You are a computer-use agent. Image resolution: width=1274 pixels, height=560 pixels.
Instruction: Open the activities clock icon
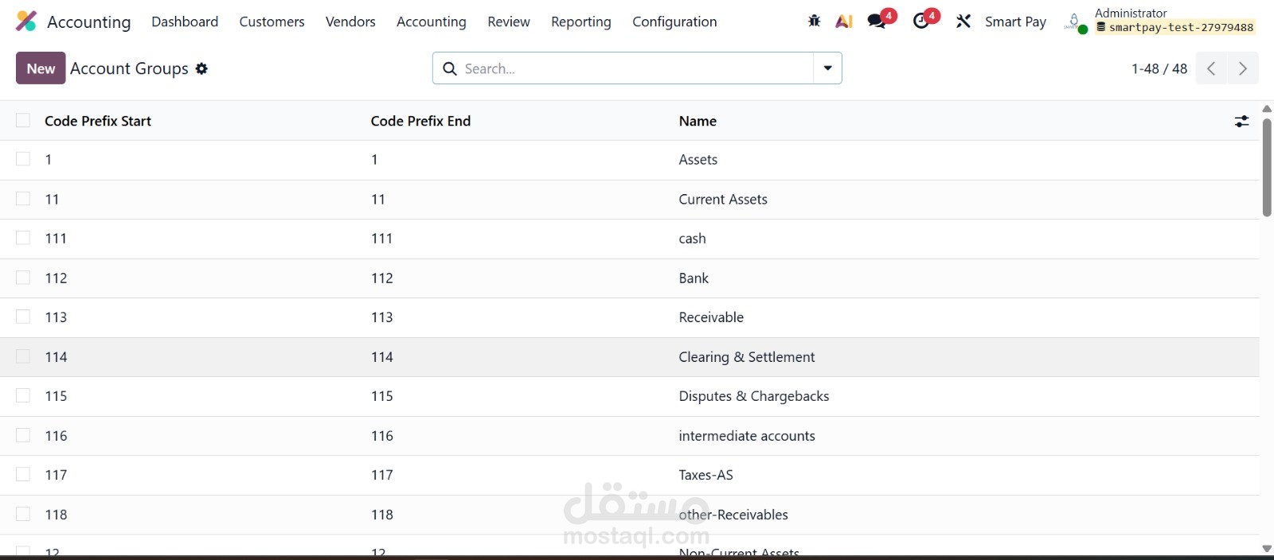click(921, 21)
